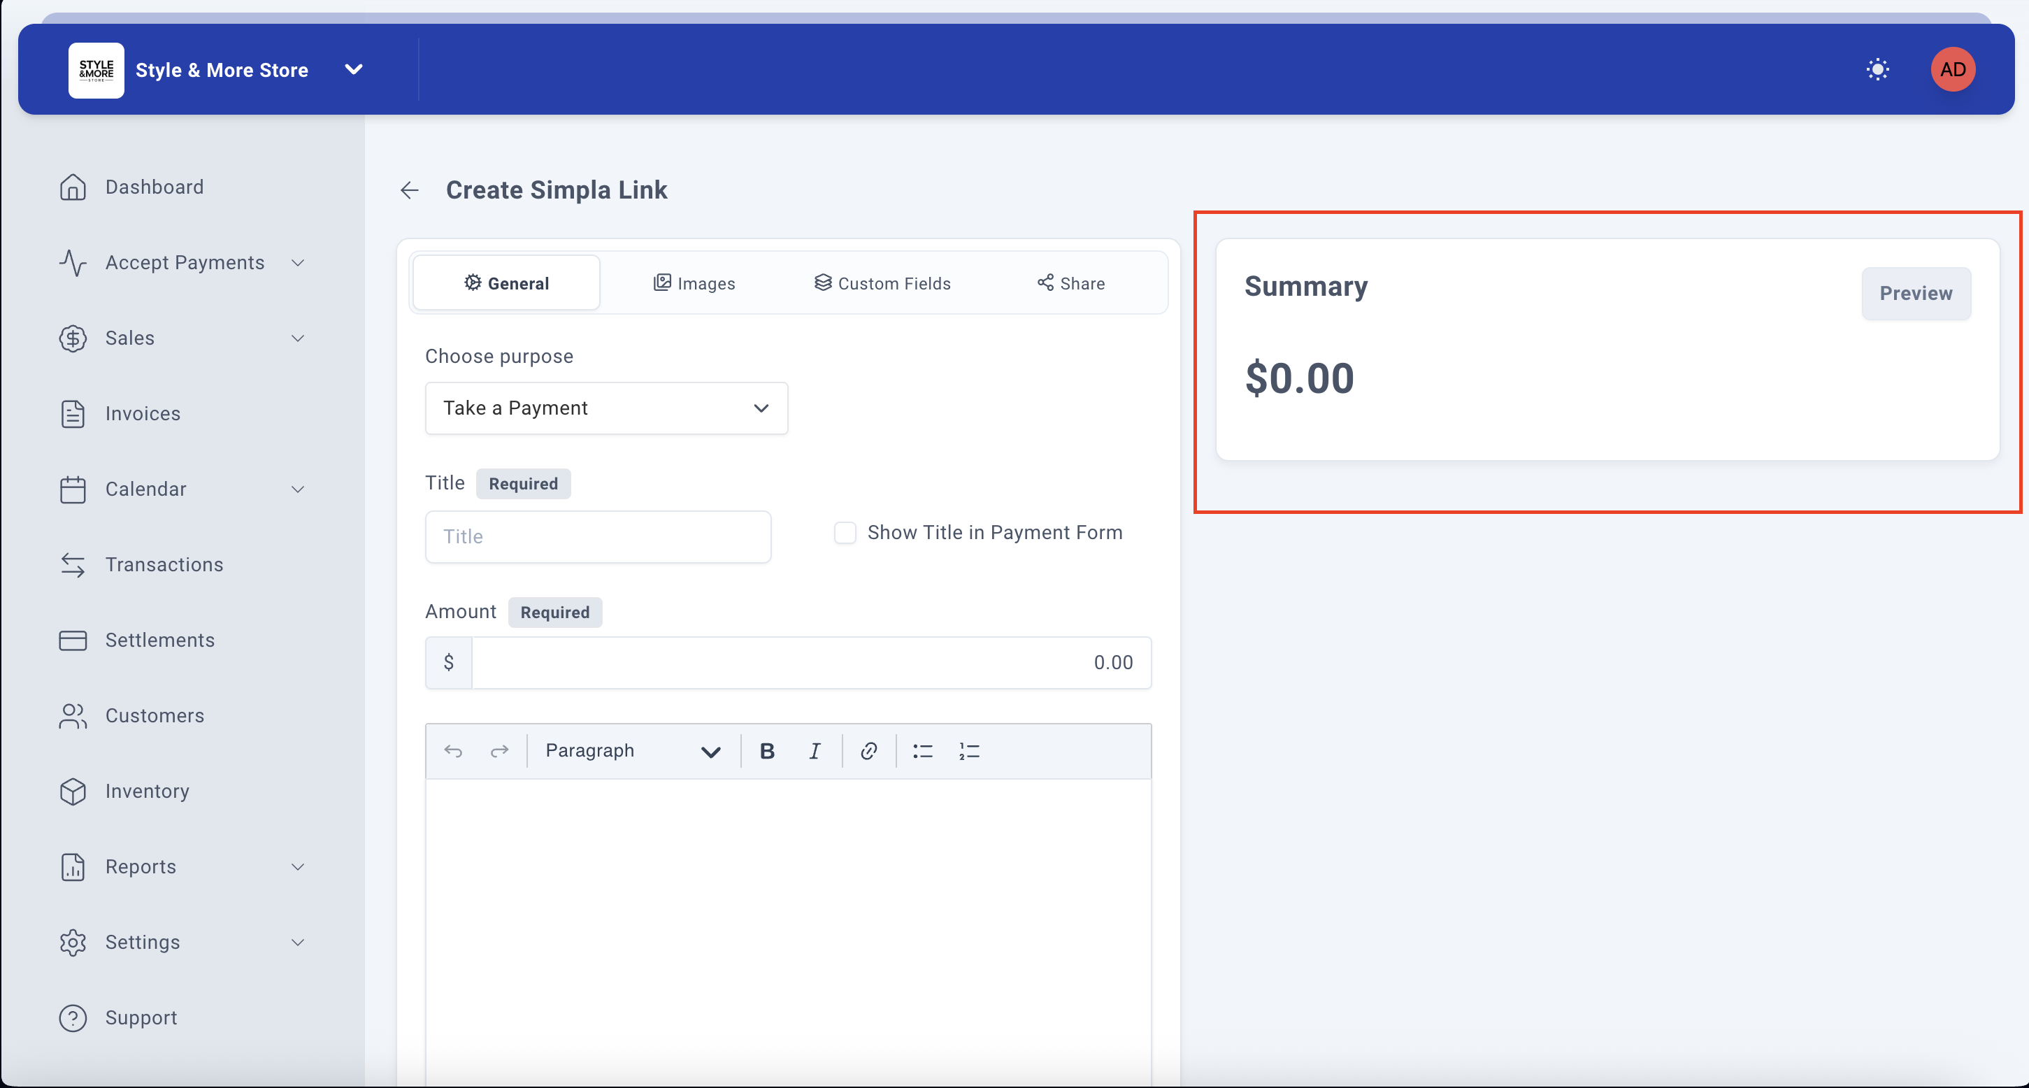
Task: Click the insert link icon in editor
Action: (x=868, y=751)
